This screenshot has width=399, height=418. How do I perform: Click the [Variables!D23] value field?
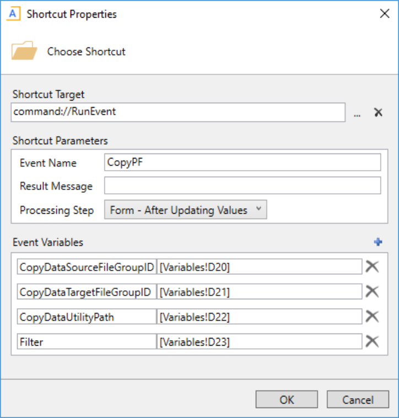(259, 342)
